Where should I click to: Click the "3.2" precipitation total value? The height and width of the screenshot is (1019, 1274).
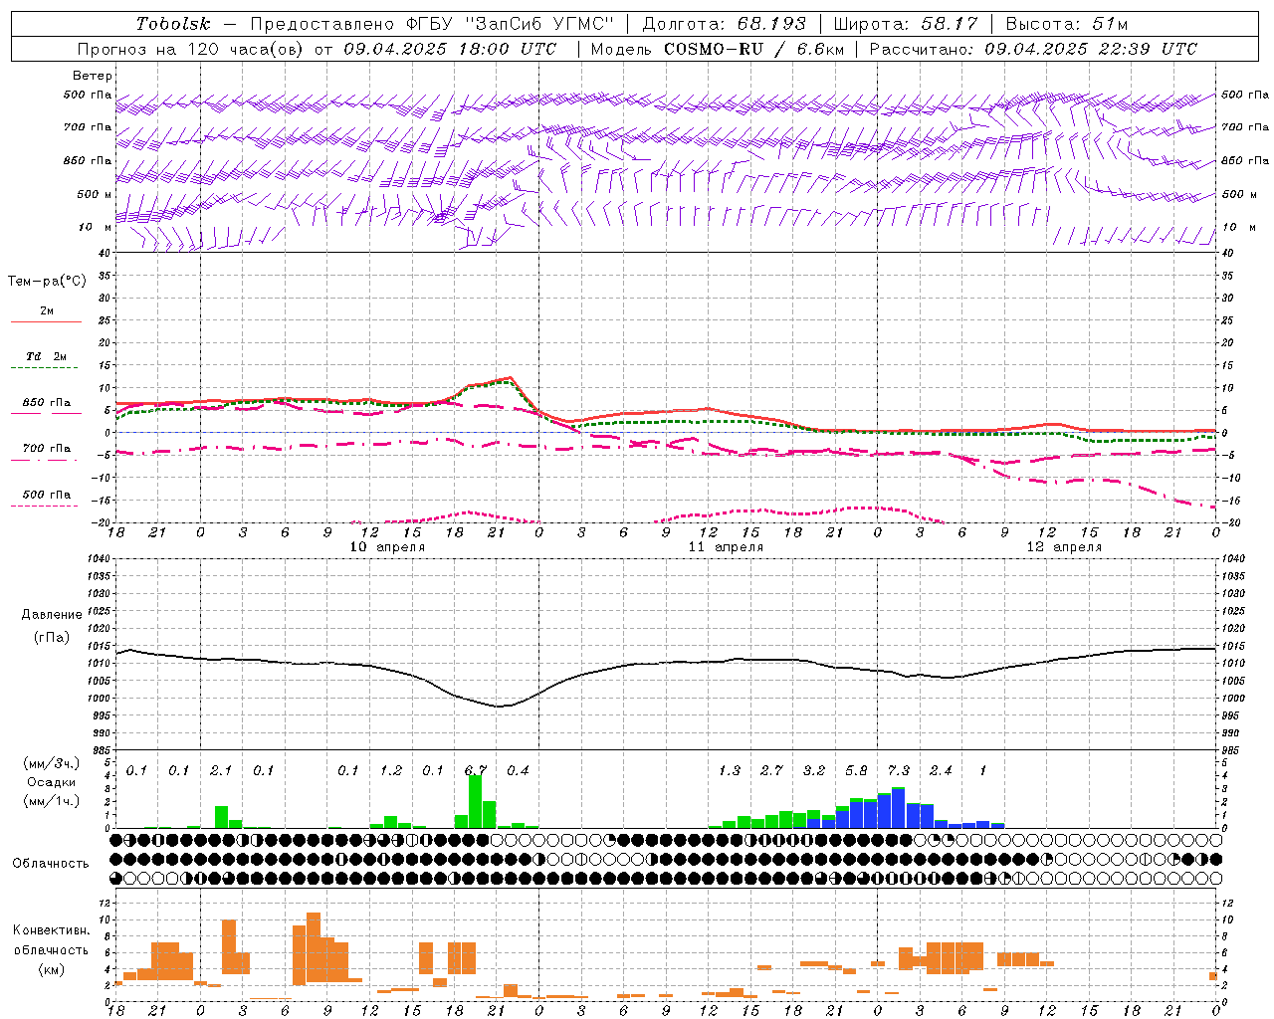click(814, 771)
